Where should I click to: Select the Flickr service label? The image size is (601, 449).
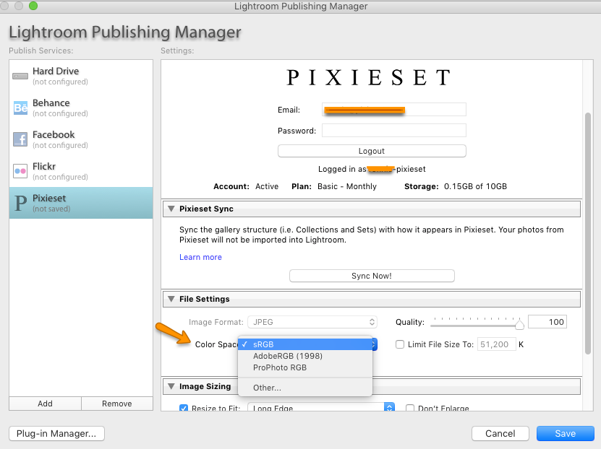(x=44, y=166)
